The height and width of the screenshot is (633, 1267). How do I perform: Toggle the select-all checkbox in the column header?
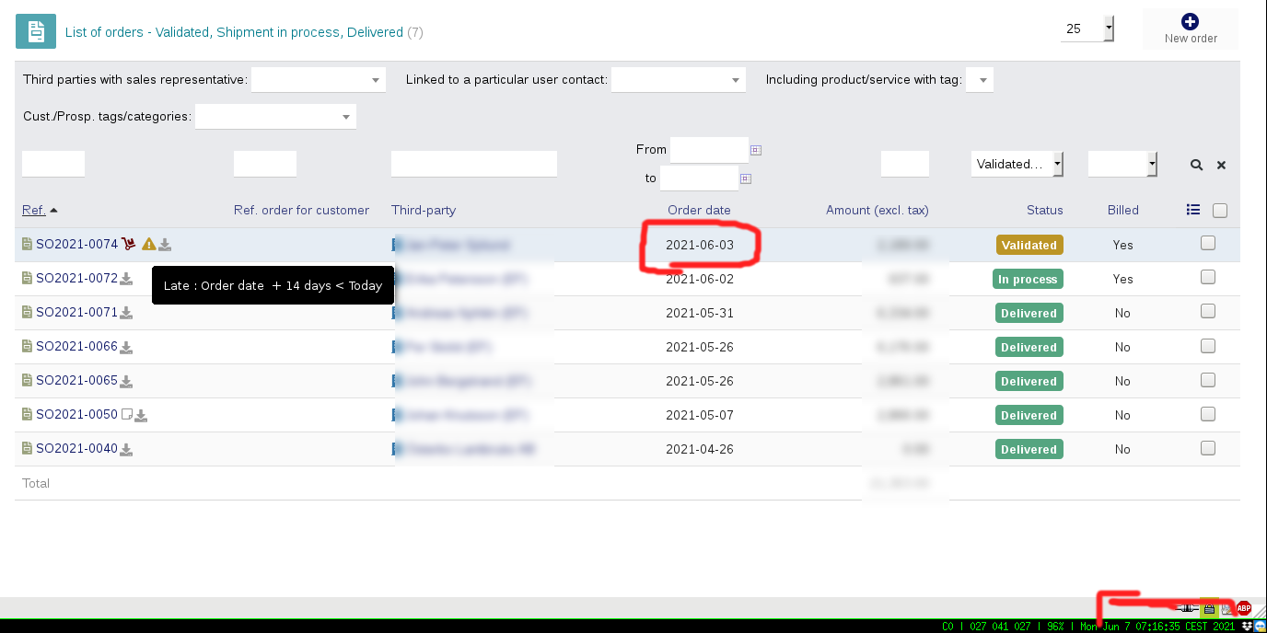coord(1219,210)
